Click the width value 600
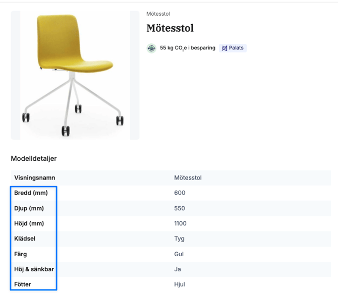The width and height of the screenshot is (338, 293). [180, 193]
